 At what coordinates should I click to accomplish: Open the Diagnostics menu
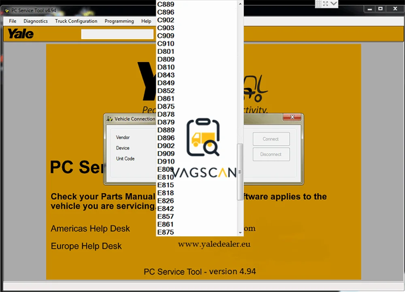pos(36,21)
